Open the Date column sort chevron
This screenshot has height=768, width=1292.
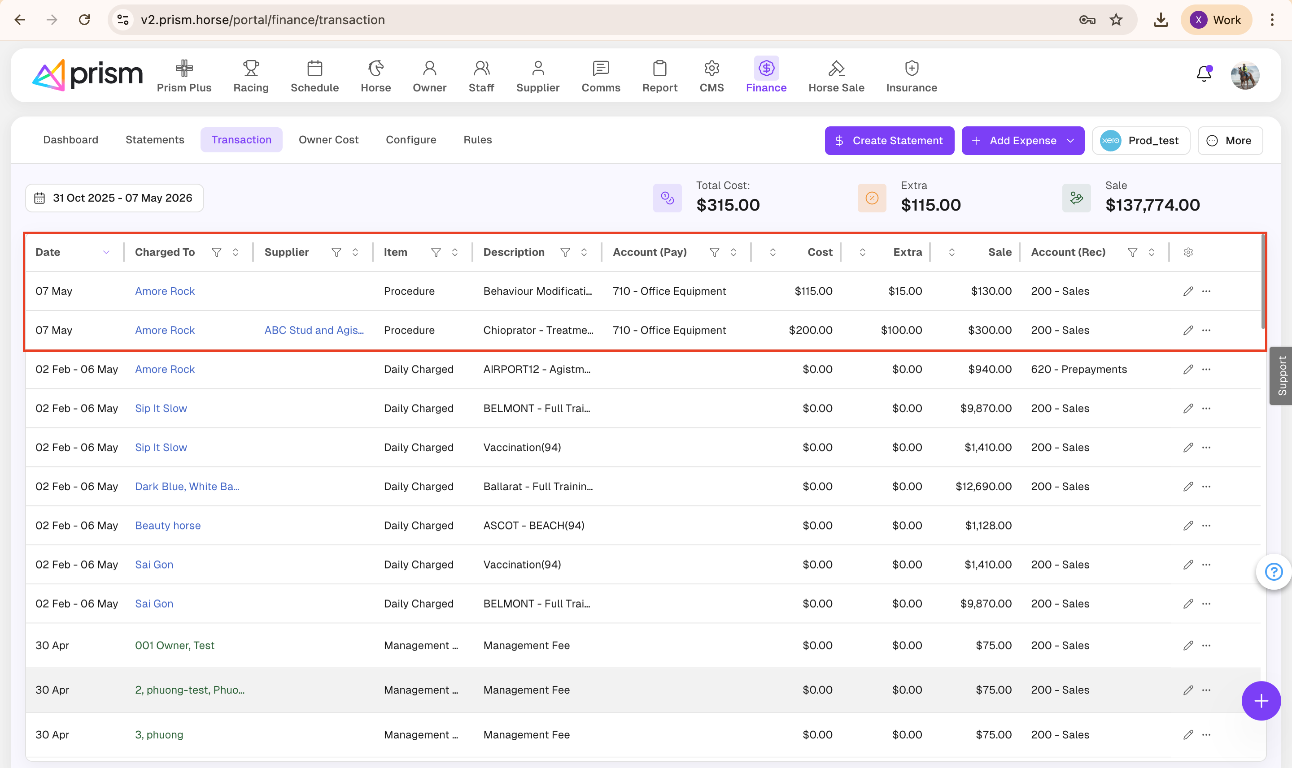[x=106, y=252]
